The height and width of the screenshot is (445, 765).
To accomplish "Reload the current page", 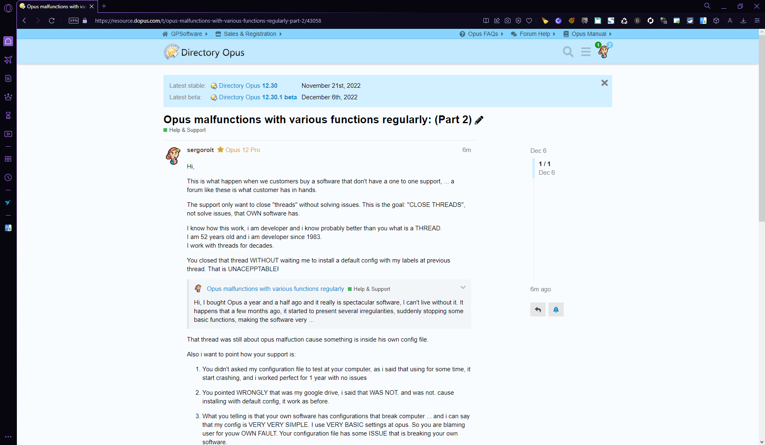I will [x=52, y=21].
